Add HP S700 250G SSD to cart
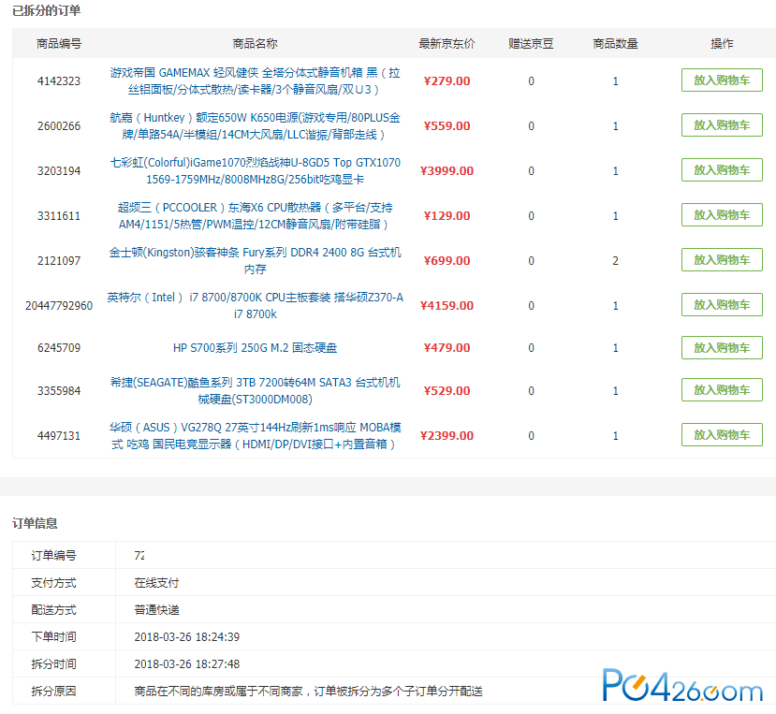The height and width of the screenshot is (714, 776). point(722,348)
